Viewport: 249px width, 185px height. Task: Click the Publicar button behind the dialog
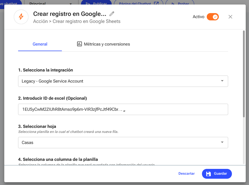(96, 2)
